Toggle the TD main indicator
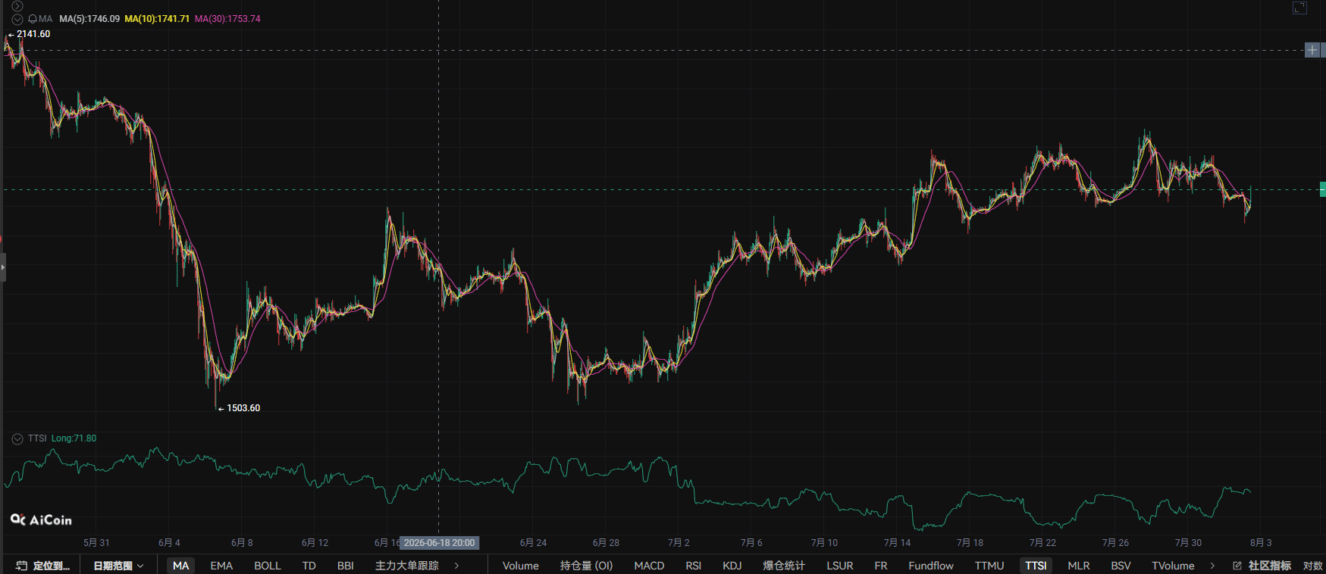 tap(309, 566)
